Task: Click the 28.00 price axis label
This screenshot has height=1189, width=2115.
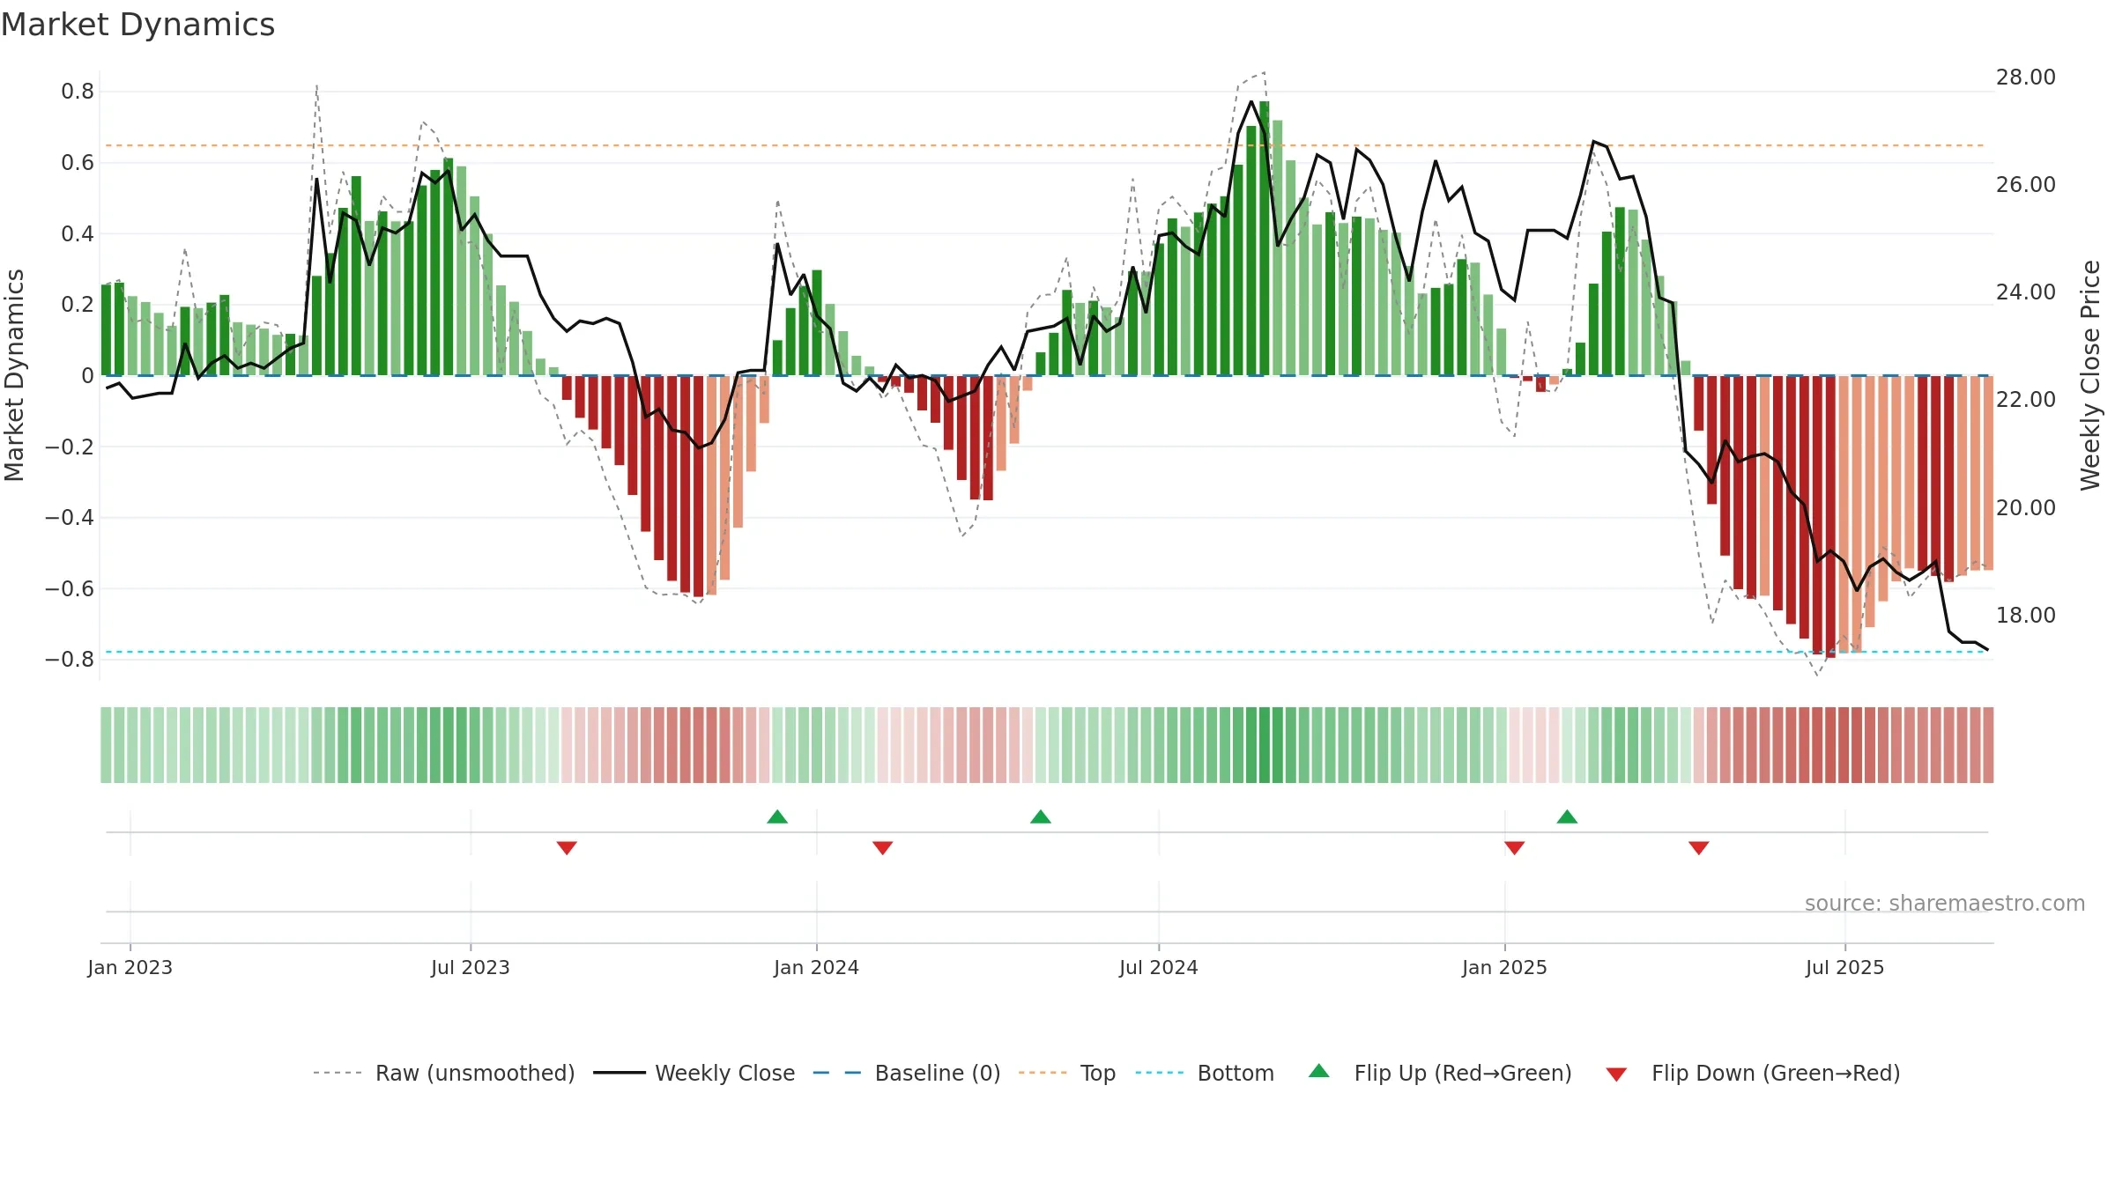Action: point(2026,78)
